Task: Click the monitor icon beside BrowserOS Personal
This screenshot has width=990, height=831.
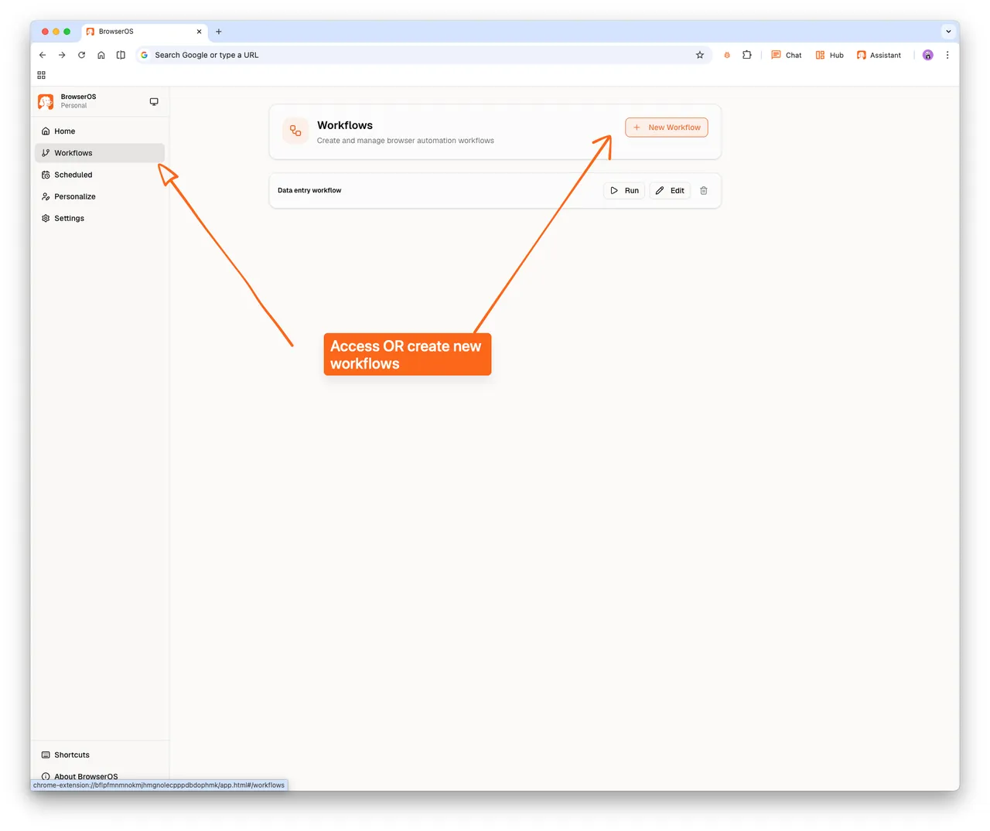Action: [x=154, y=101]
